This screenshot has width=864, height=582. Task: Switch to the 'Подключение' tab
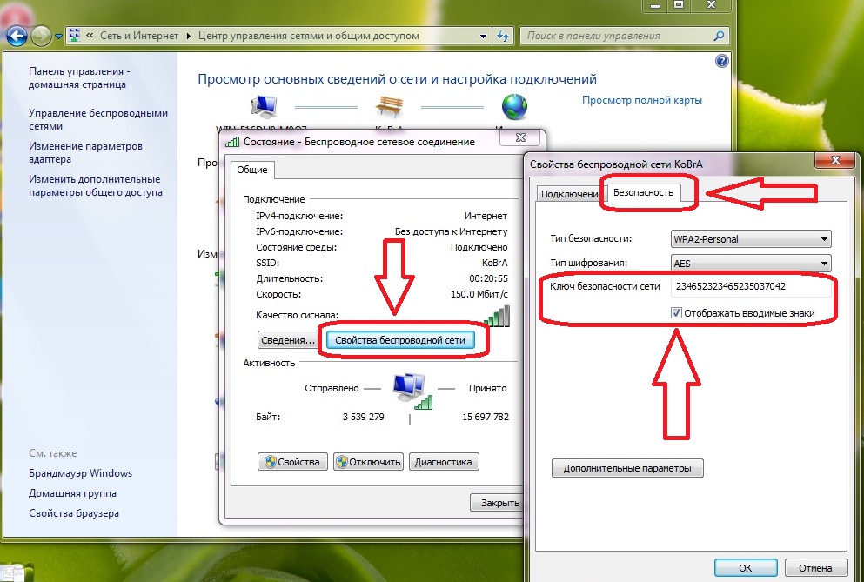tap(569, 194)
